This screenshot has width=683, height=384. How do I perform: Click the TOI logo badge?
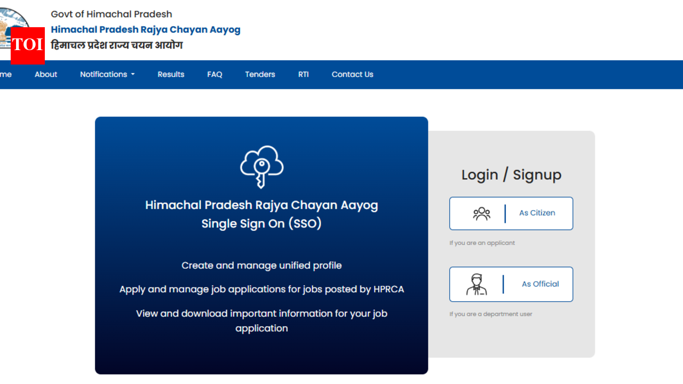[27, 45]
